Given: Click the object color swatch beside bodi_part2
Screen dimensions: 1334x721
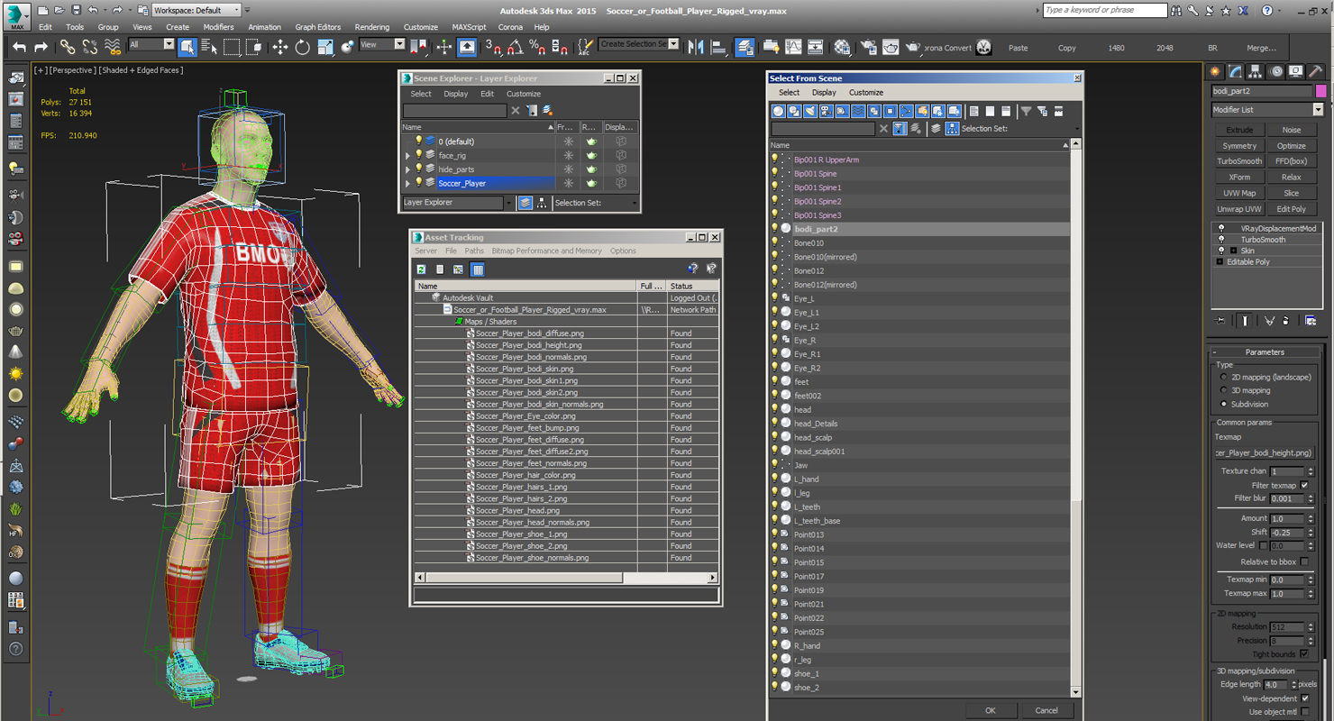Looking at the screenshot, I should pyautogui.click(x=1320, y=91).
